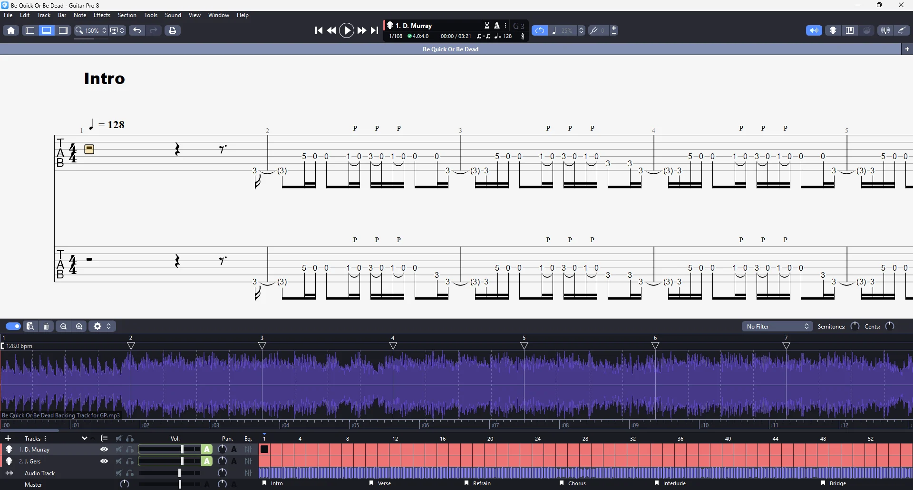This screenshot has height=490, width=913.
Task: Toggle the metronome
Action: (x=497, y=25)
